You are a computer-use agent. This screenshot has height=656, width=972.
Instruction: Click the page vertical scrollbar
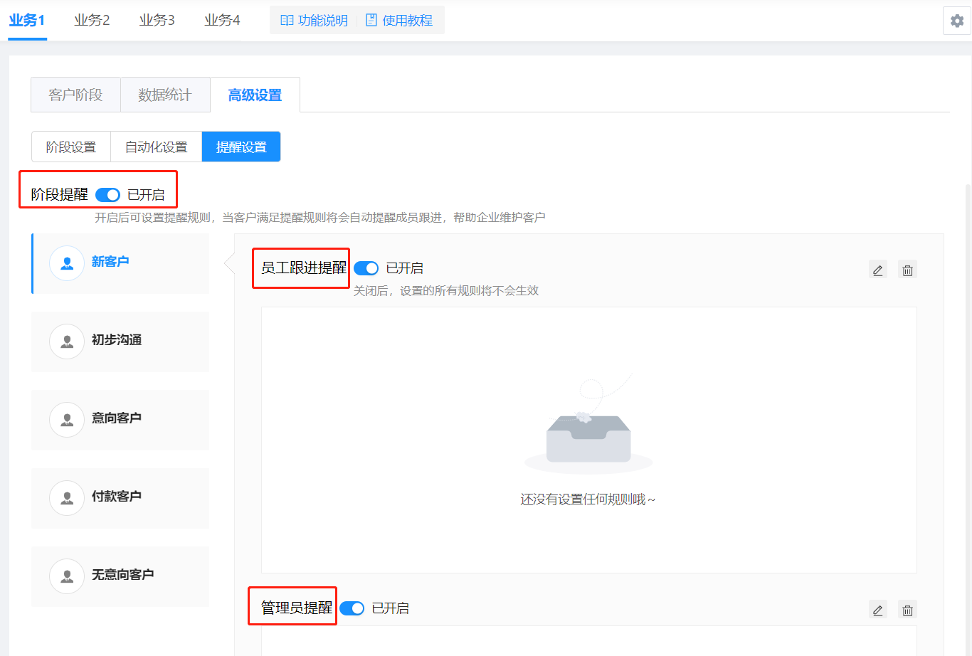968,420
